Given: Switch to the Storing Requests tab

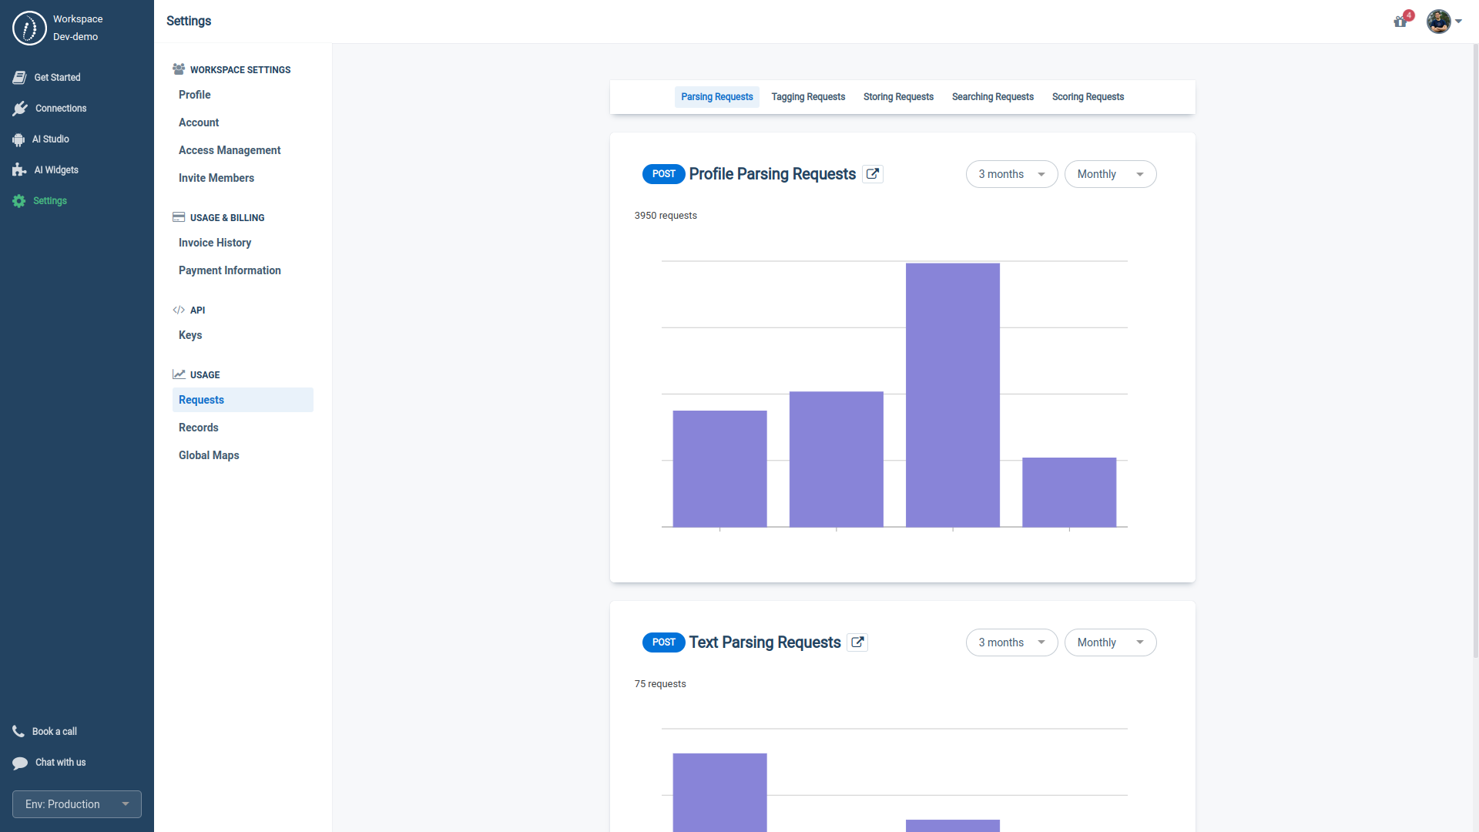Looking at the screenshot, I should [x=898, y=96].
